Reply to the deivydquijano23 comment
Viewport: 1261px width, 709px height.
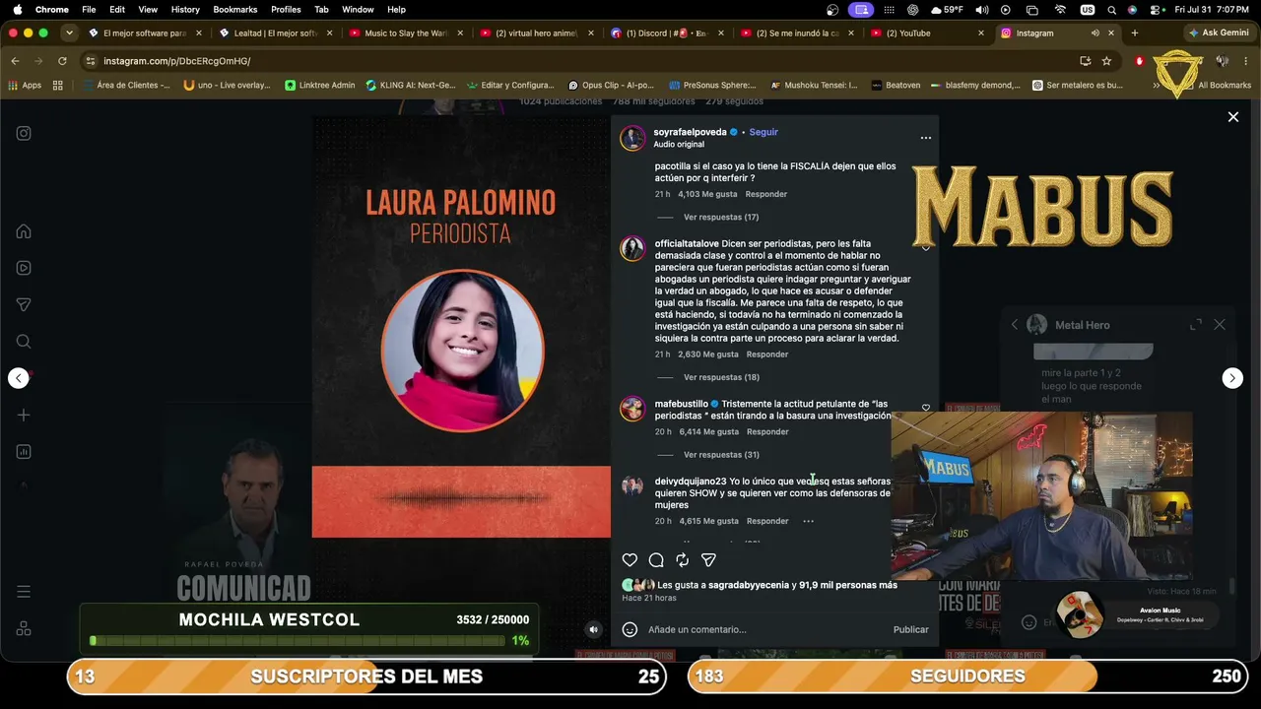tap(767, 521)
